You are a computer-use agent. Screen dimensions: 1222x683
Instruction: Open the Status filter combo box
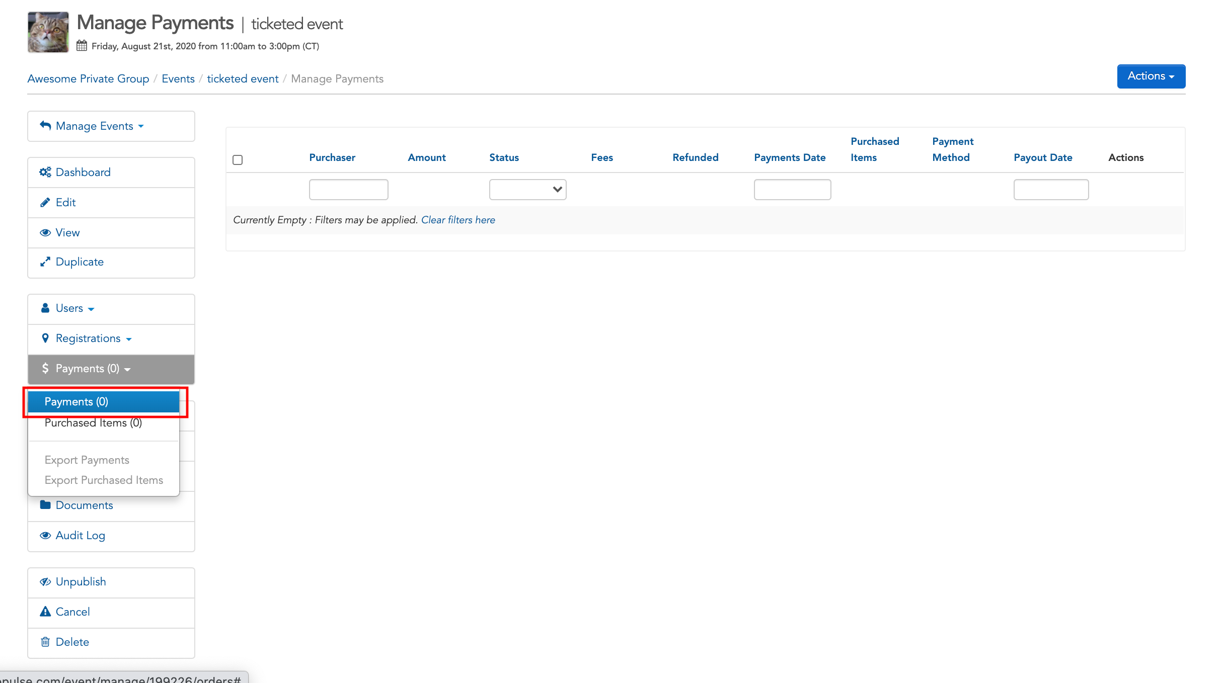coord(527,190)
